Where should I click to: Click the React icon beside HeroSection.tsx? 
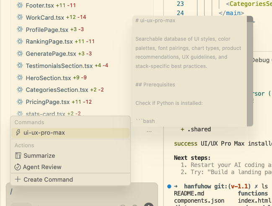point(20,78)
